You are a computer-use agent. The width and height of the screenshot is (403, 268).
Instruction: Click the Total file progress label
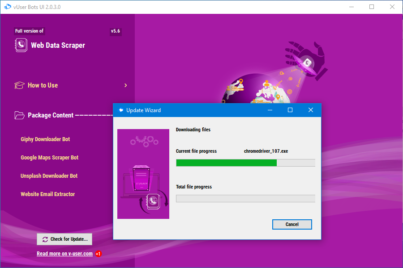(194, 187)
